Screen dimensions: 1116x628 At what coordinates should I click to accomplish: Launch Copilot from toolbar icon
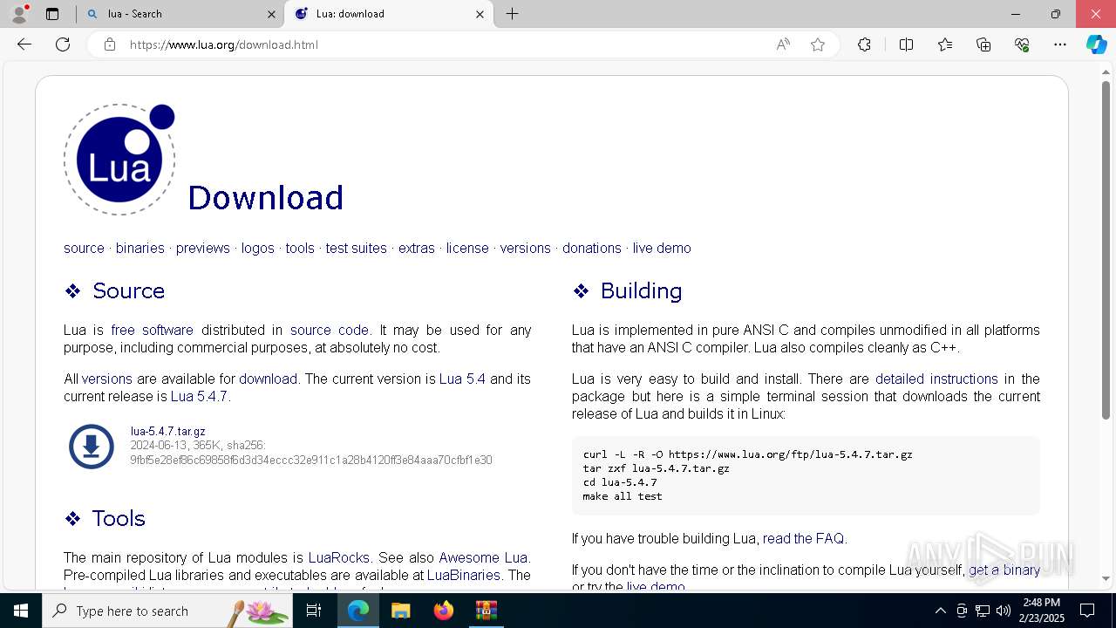(1096, 44)
